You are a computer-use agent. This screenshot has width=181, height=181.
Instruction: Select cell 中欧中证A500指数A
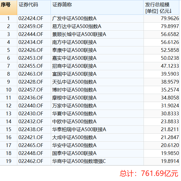point(97,122)
